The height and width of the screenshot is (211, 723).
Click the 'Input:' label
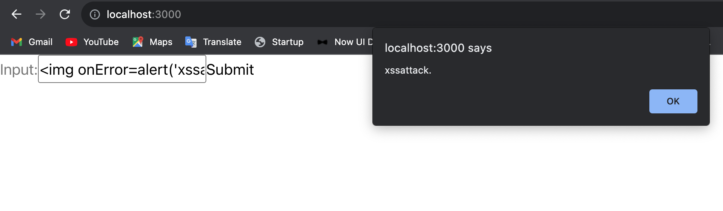pyautogui.click(x=19, y=70)
